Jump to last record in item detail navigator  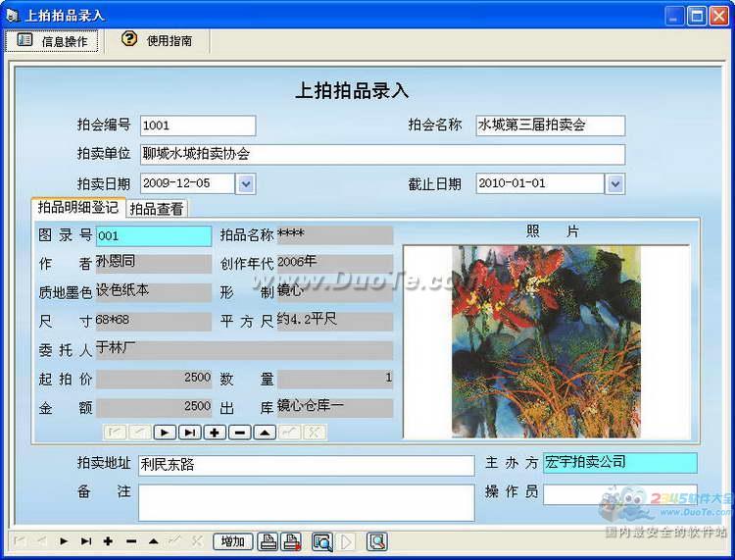[189, 432]
